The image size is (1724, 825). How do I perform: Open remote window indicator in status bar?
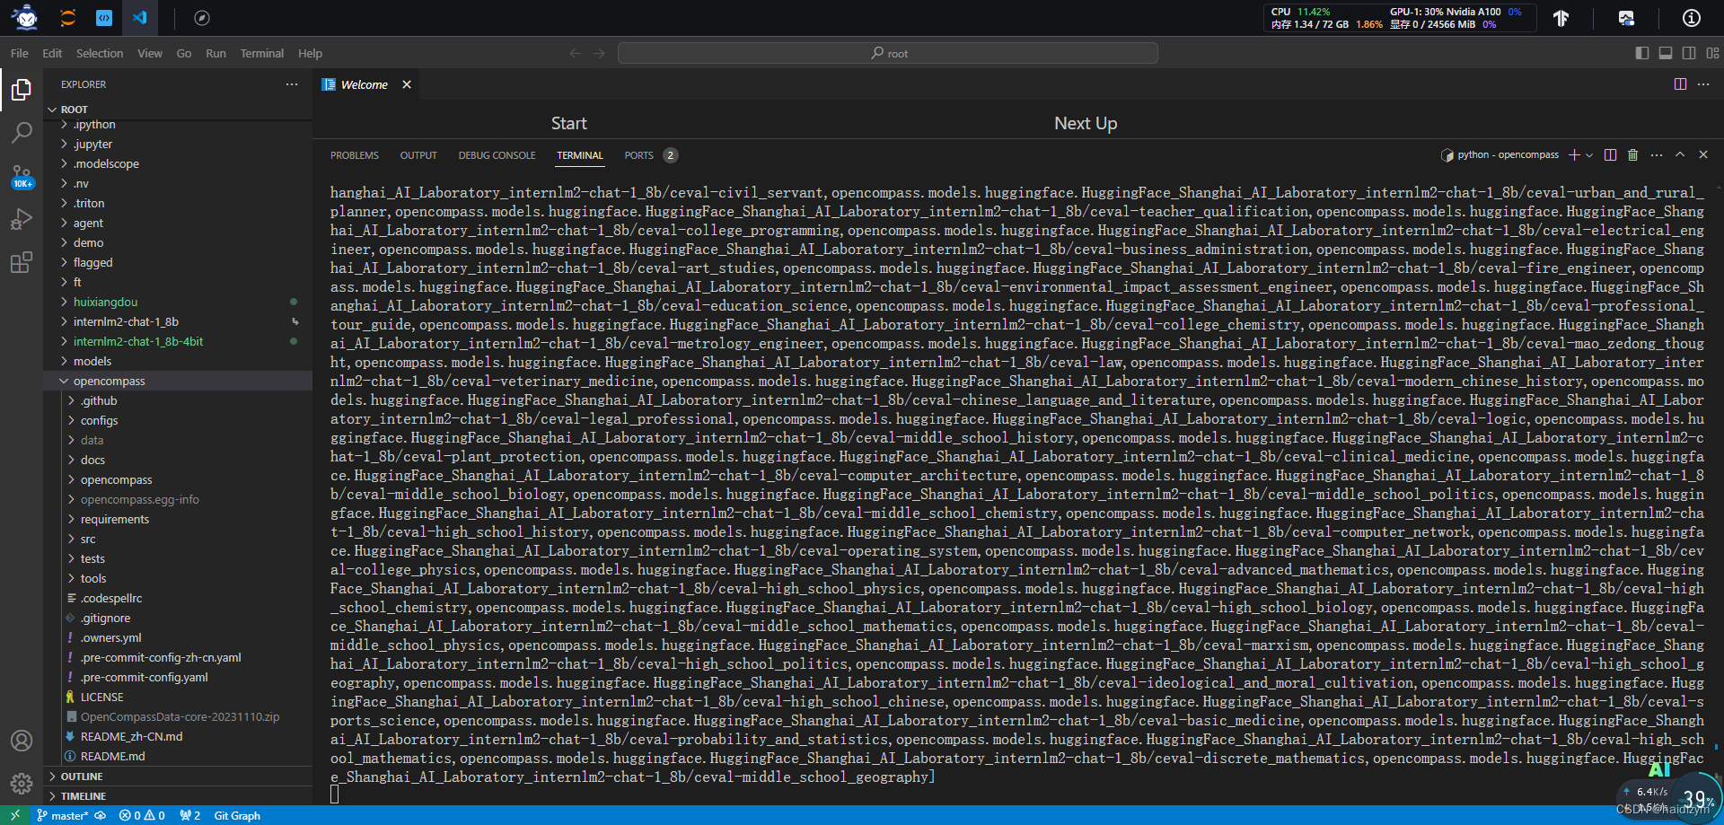[15, 815]
